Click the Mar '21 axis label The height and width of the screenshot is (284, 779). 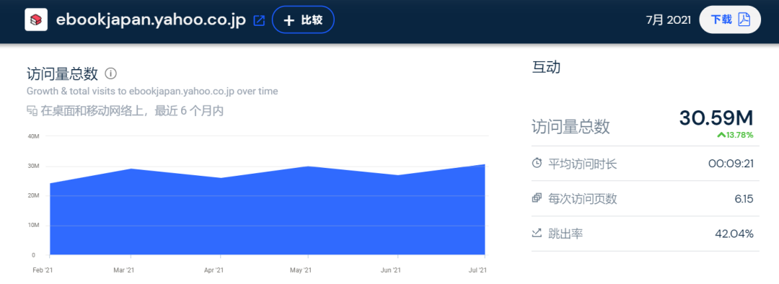pos(124,270)
